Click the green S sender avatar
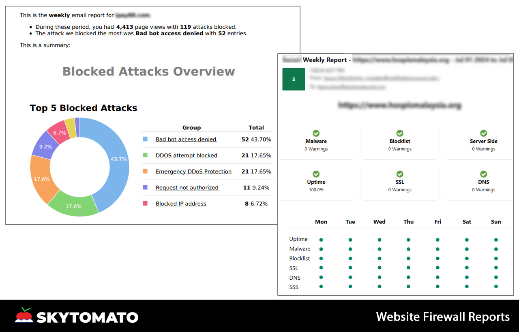 tap(294, 79)
